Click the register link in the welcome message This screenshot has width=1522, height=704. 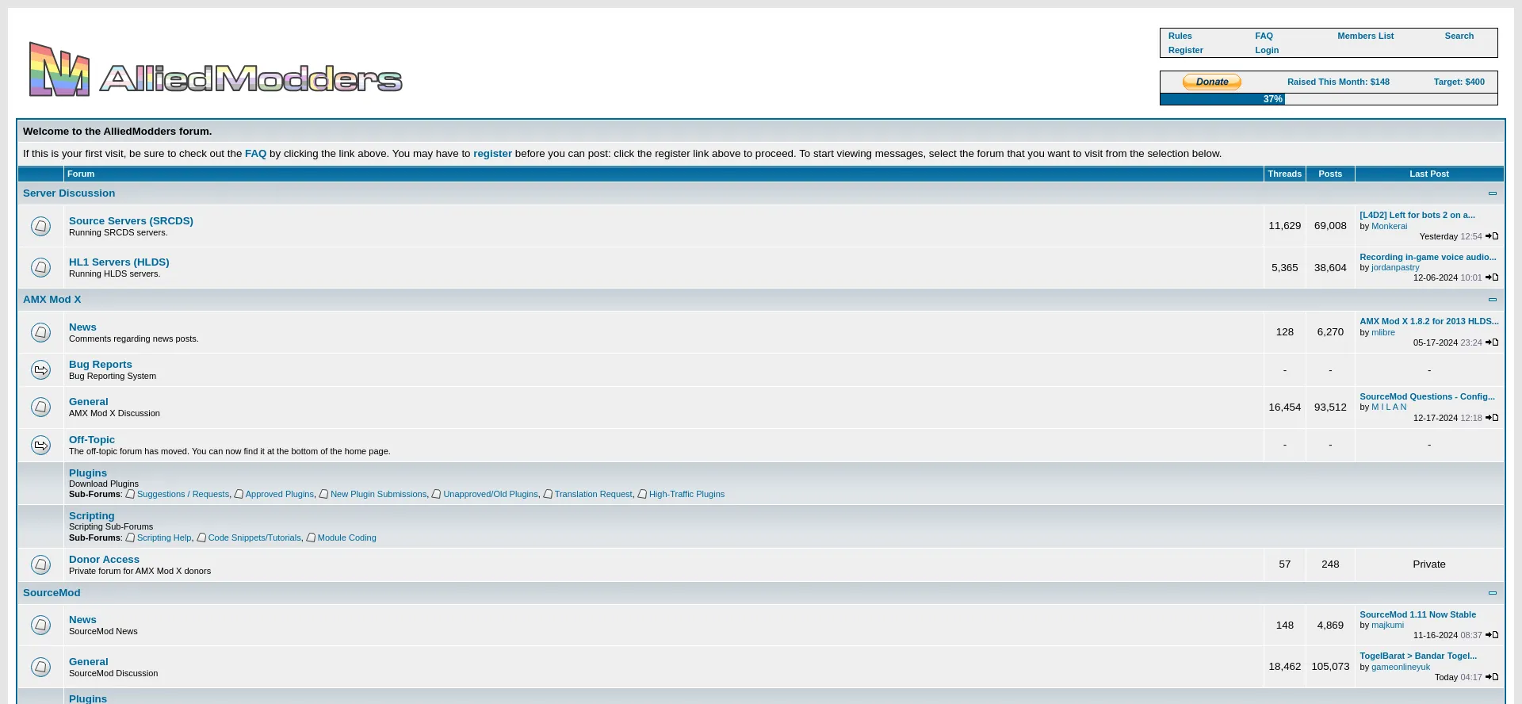[x=492, y=153]
